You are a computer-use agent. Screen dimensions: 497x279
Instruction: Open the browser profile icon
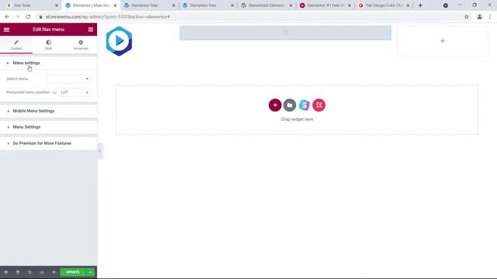tap(480, 17)
